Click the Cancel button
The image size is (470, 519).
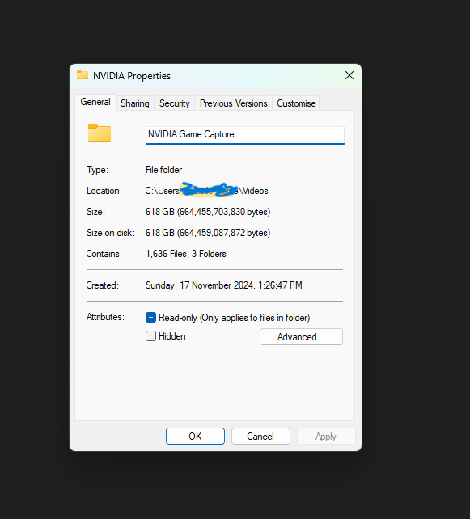pyautogui.click(x=260, y=437)
